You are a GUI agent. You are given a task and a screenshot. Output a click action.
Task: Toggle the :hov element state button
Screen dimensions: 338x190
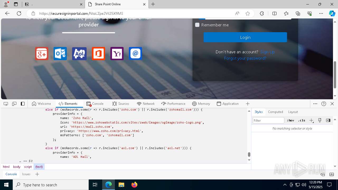[290, 120]
